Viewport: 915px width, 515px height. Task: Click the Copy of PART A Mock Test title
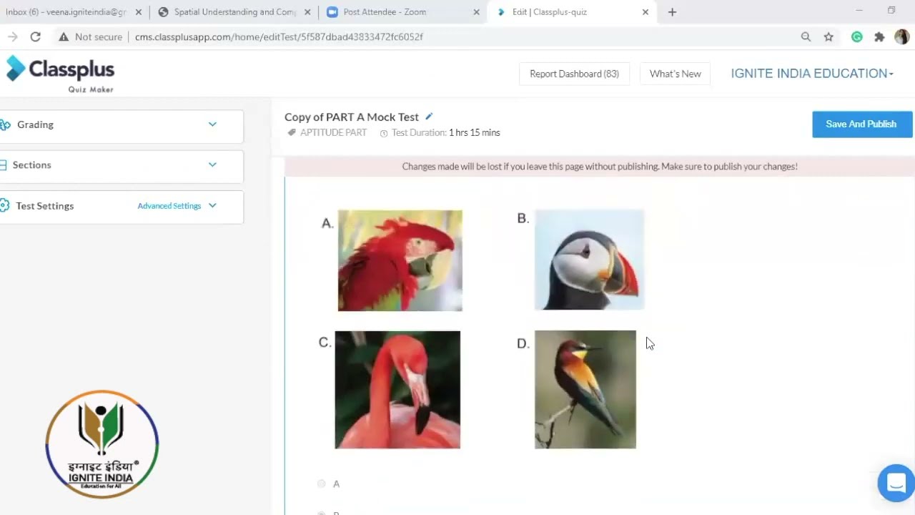[x=352, y=117]
